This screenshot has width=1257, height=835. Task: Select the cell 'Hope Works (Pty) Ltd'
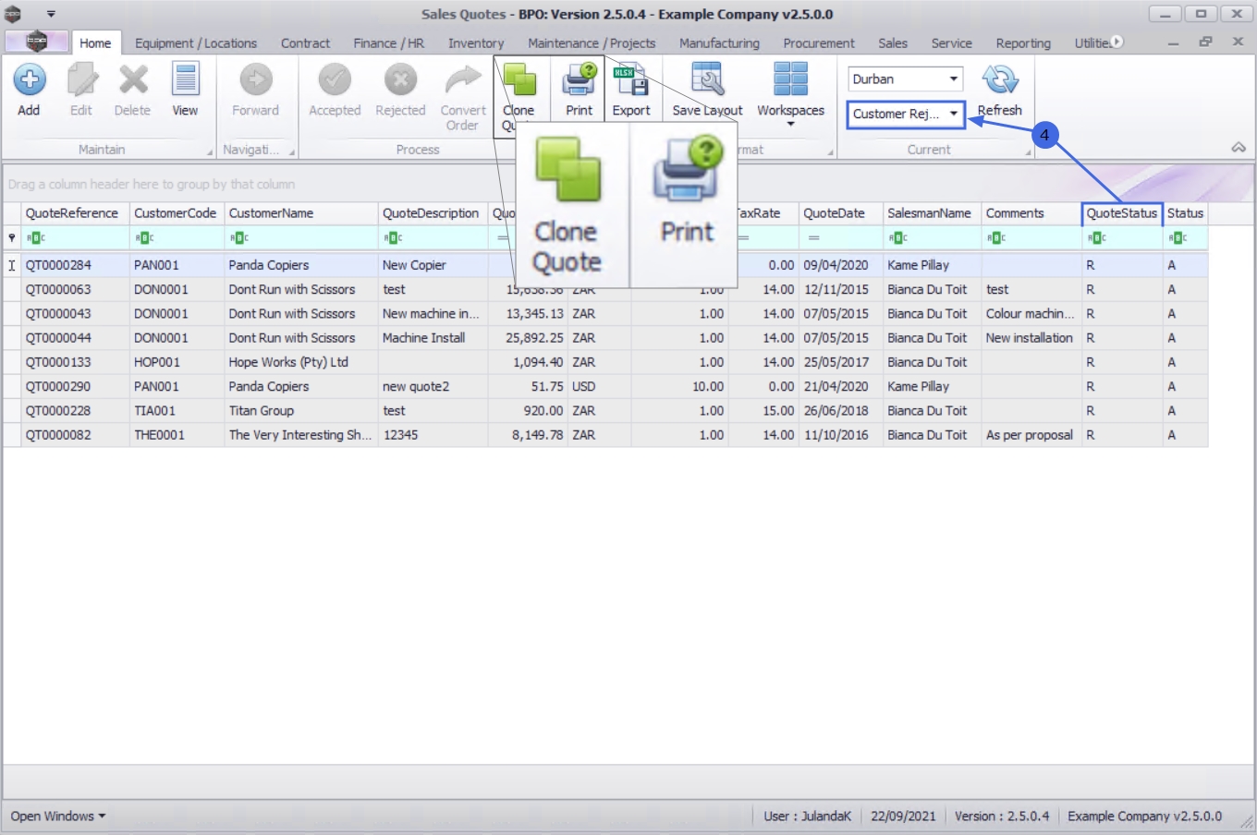coord(301,362)
